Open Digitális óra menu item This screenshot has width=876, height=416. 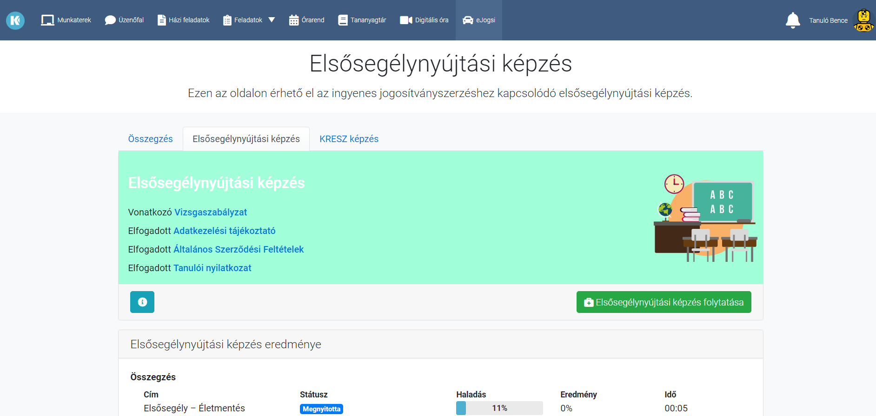425,20
